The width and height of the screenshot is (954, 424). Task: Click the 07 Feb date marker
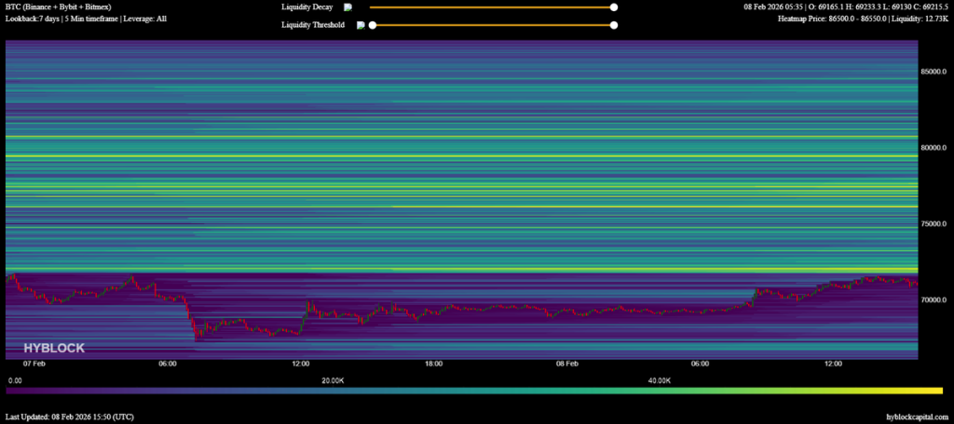tap(34, 364)
